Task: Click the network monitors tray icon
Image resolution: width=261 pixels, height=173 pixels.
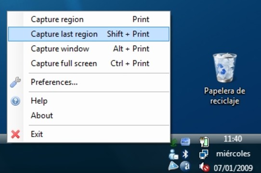Action: 204,154
